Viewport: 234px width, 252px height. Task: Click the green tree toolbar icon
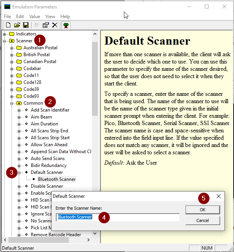click(x=66, y=25)
